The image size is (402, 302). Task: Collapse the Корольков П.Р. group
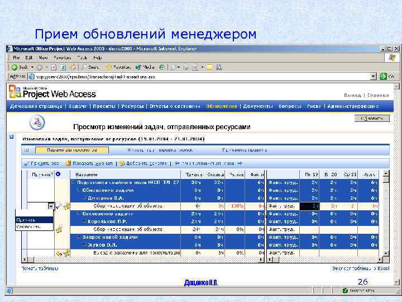coord(84,221)
